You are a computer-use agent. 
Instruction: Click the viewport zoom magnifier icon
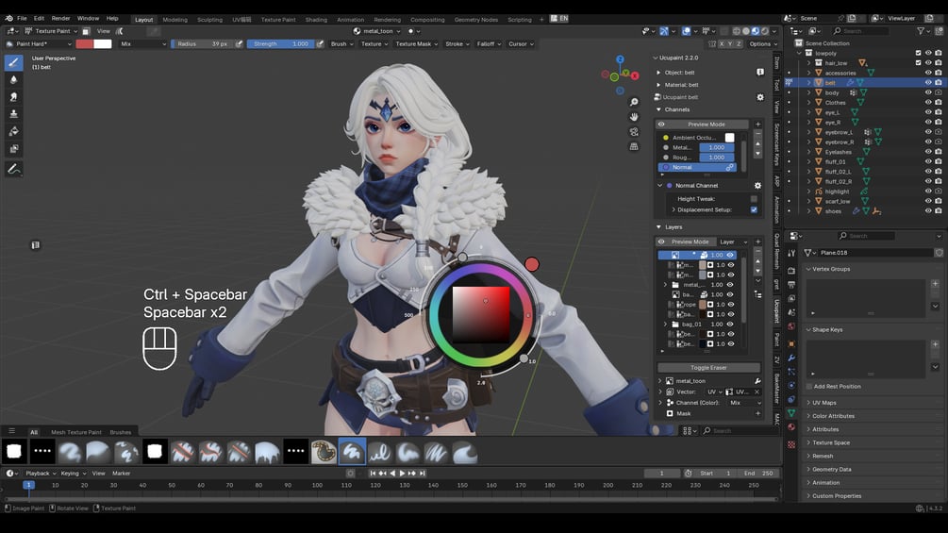(634, 102)
